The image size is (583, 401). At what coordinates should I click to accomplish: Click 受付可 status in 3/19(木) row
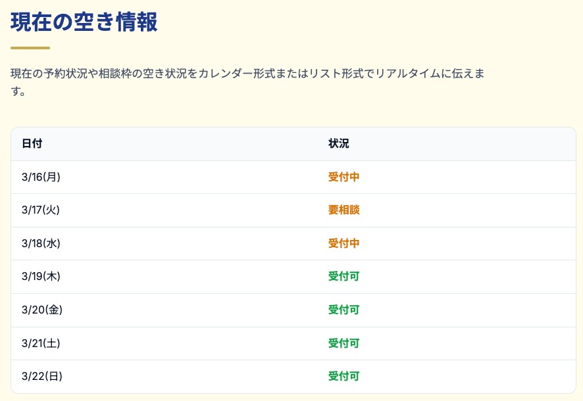click(343, 277)
